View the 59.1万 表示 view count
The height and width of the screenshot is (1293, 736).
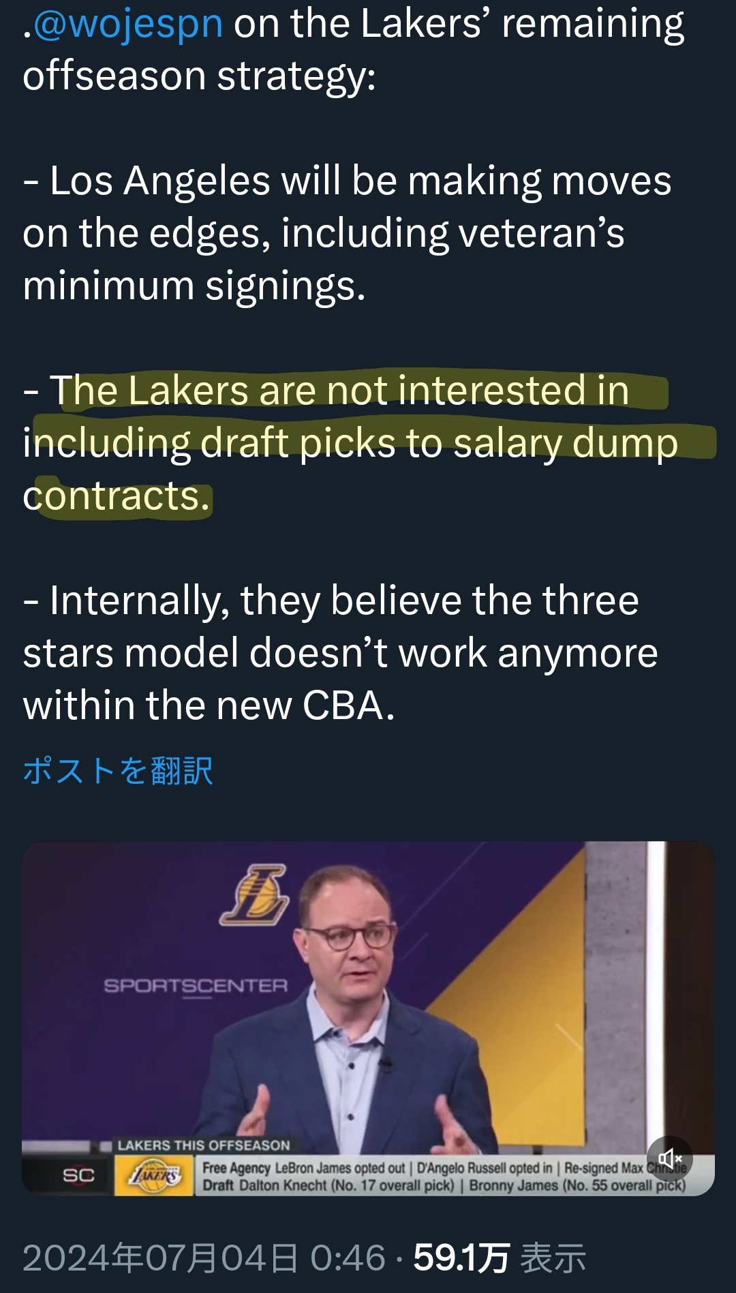500,1258
